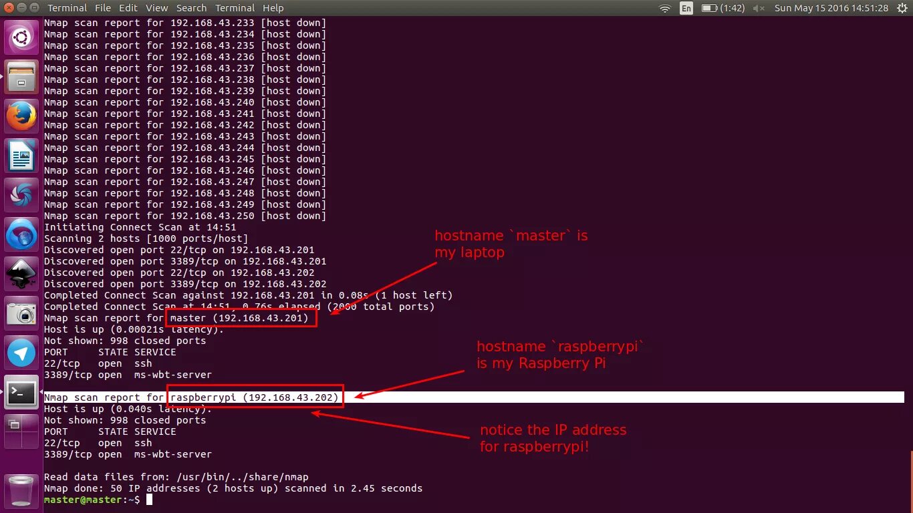Open the Wi-Fi network indicator
Screen dimensions: 913x513
pyautogui.click(x=664, y=8)
